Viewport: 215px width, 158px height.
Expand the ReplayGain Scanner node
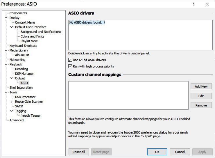click(x=12, y=102)
